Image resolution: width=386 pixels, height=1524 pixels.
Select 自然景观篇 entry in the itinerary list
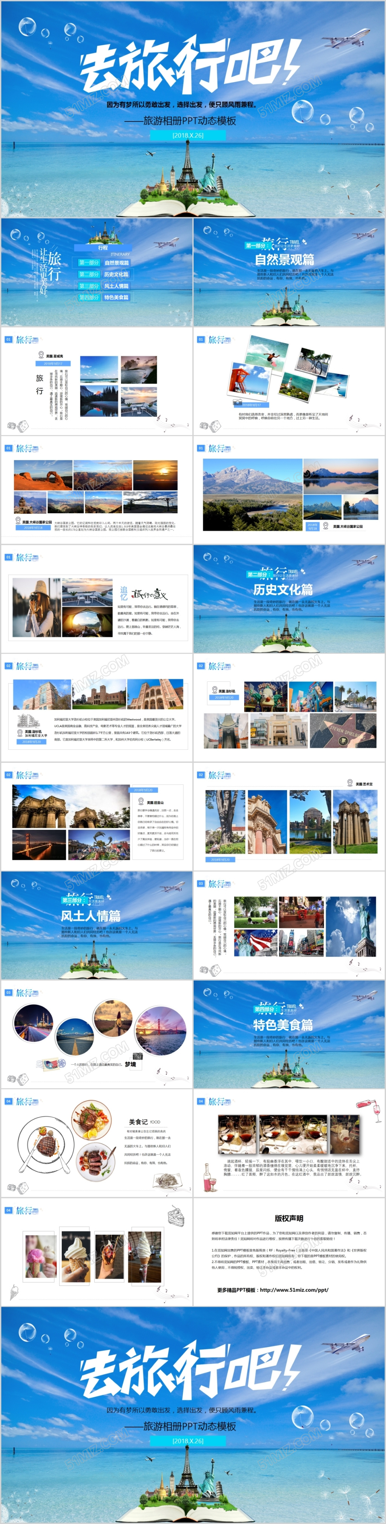[x=116, y=263]
